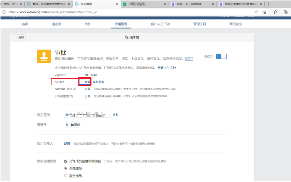Click 重新获取 to regenerate the Secret

(99, 82)
